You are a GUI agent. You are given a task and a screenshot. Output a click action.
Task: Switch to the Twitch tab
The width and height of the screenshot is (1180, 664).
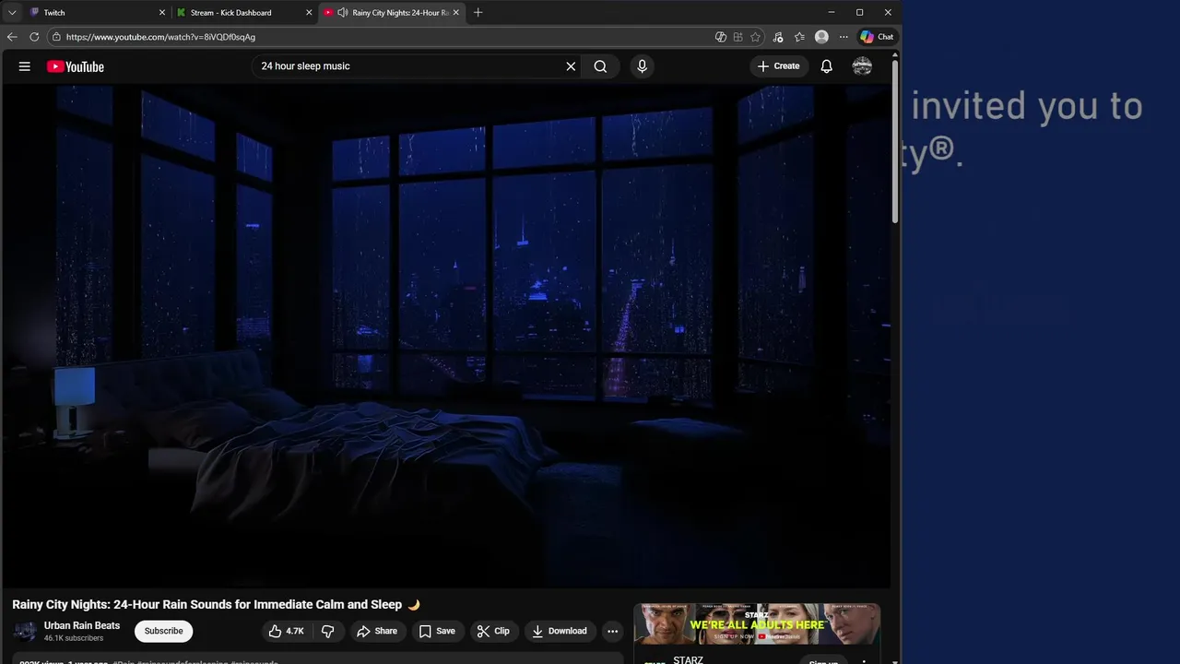(x=97, y=13)
